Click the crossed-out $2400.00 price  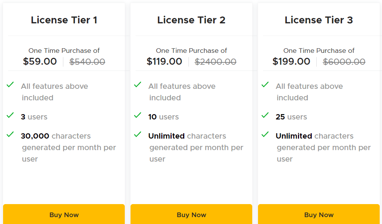point(215,61)
